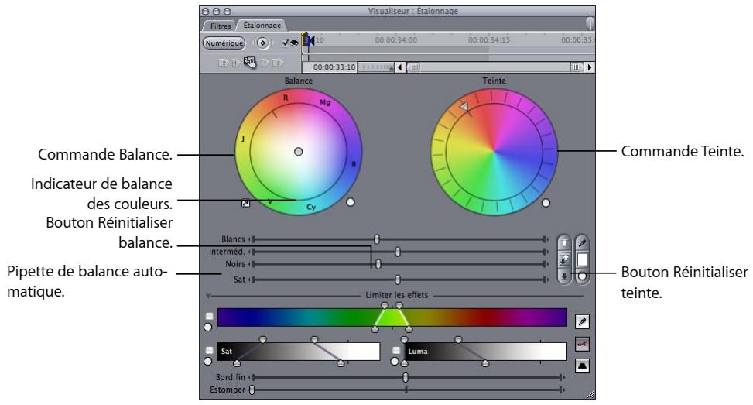Nudge Noirs slider left with its arrow
Image resolution: width=753 pixels, height=405 pixels.
tap(249, 264)
